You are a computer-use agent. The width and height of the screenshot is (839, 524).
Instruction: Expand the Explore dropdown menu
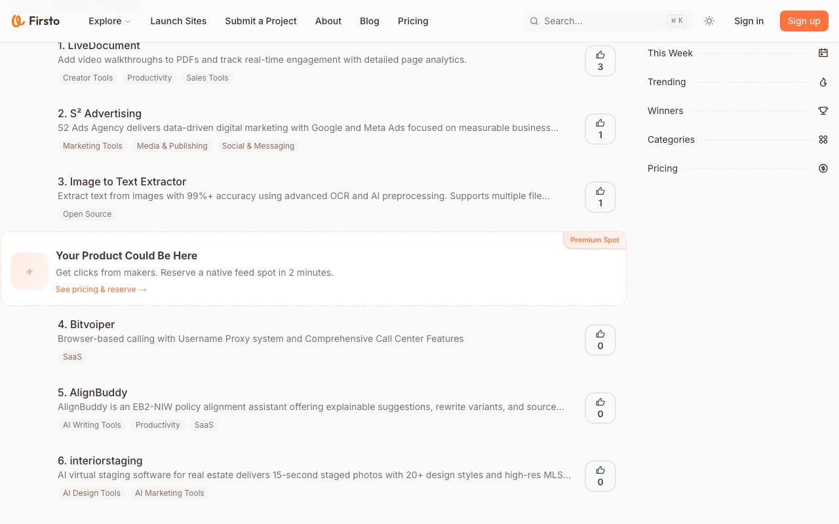(109, 21)
